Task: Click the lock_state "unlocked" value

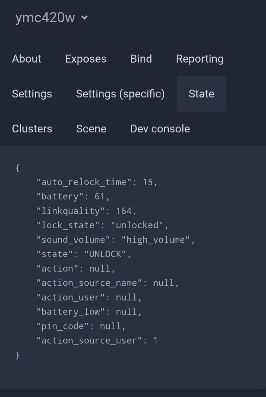Action: click(x=137, y=225)
